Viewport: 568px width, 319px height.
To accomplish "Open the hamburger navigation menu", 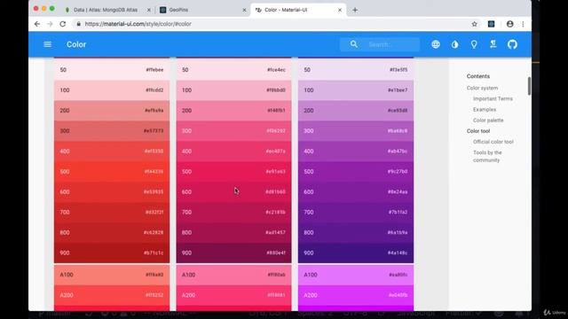I will pos(47,44).
